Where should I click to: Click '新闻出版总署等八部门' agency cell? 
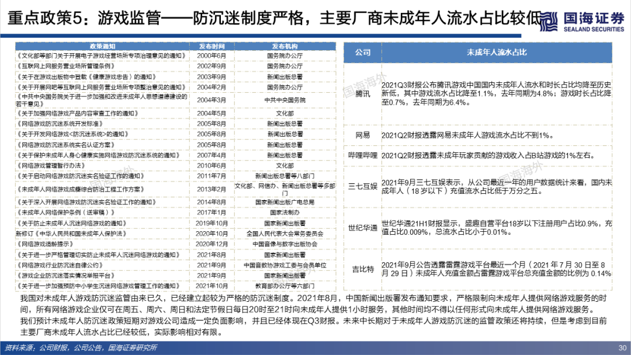(x=285, y=176)
